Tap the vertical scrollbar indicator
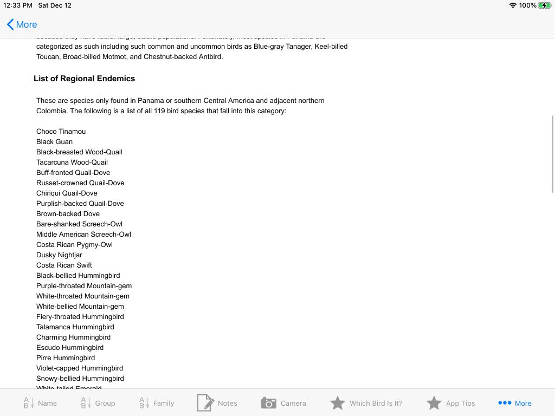 [552, 154]
